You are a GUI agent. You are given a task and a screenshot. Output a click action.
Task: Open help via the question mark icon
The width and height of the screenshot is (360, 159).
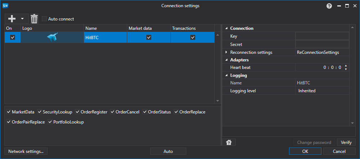point(329,6)
